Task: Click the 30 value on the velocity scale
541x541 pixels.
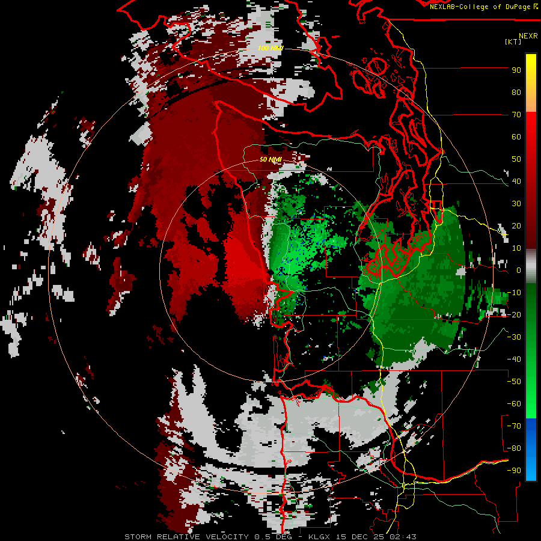Action: pos(516,204)
